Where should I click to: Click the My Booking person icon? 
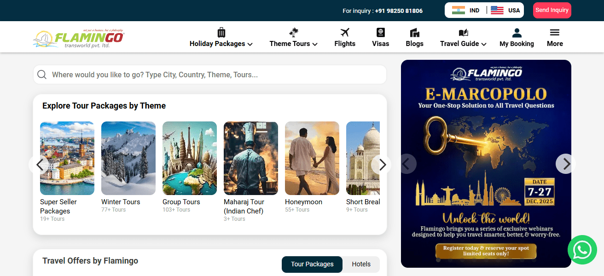[517, 33]
